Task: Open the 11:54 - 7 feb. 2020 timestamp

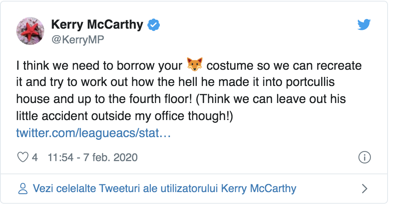Action: pos(92,158)
